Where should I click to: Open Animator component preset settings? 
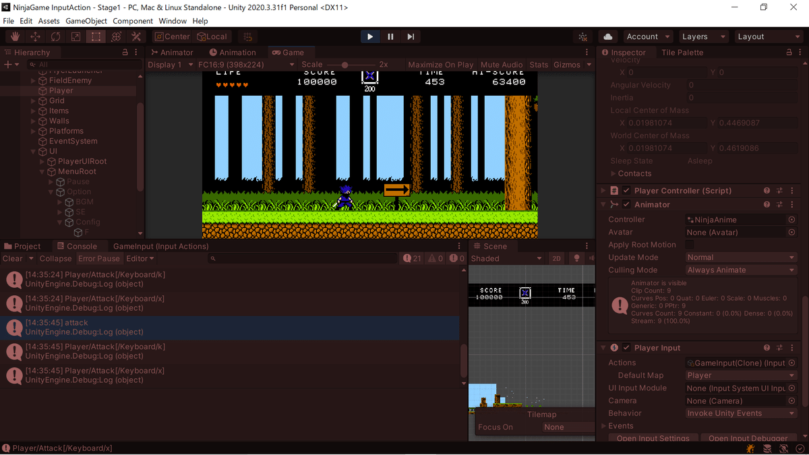[x=779, y=204]
